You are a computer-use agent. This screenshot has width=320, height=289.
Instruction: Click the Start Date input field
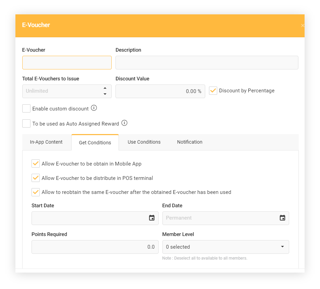point(95,218)
